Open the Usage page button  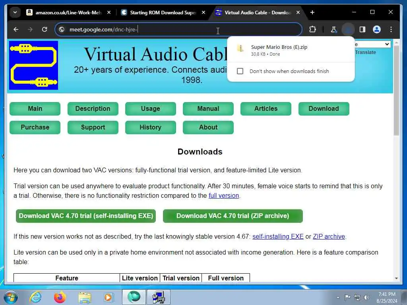pyautogui.click(x=151, y=109)
